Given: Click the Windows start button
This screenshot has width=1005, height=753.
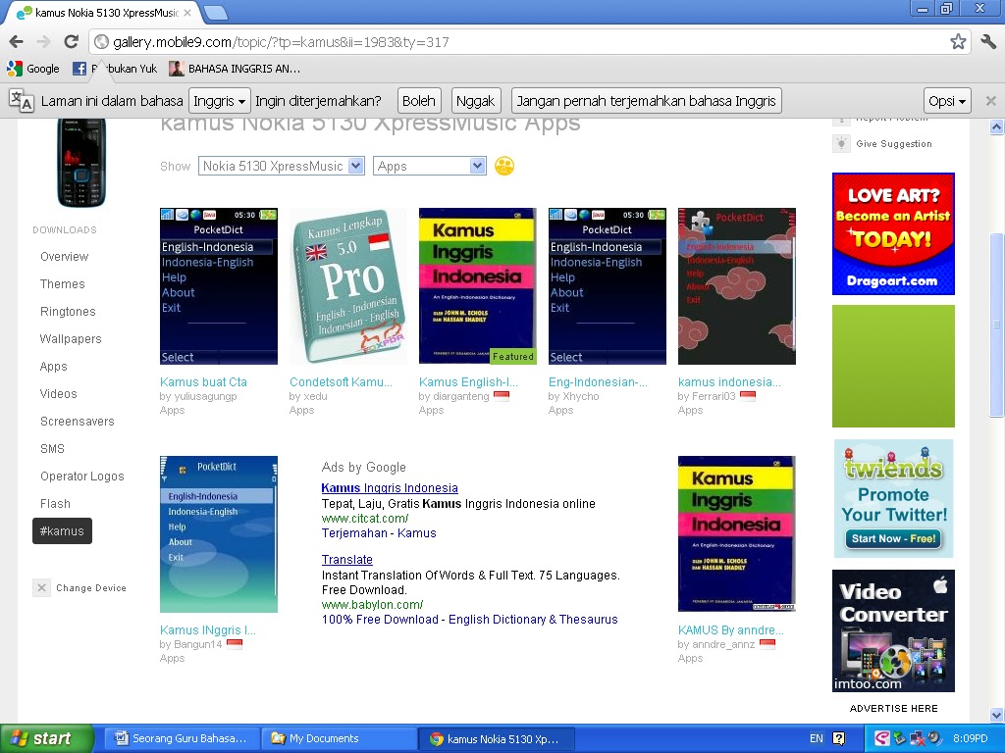Looking at the screenshot, I should point(47,739).
